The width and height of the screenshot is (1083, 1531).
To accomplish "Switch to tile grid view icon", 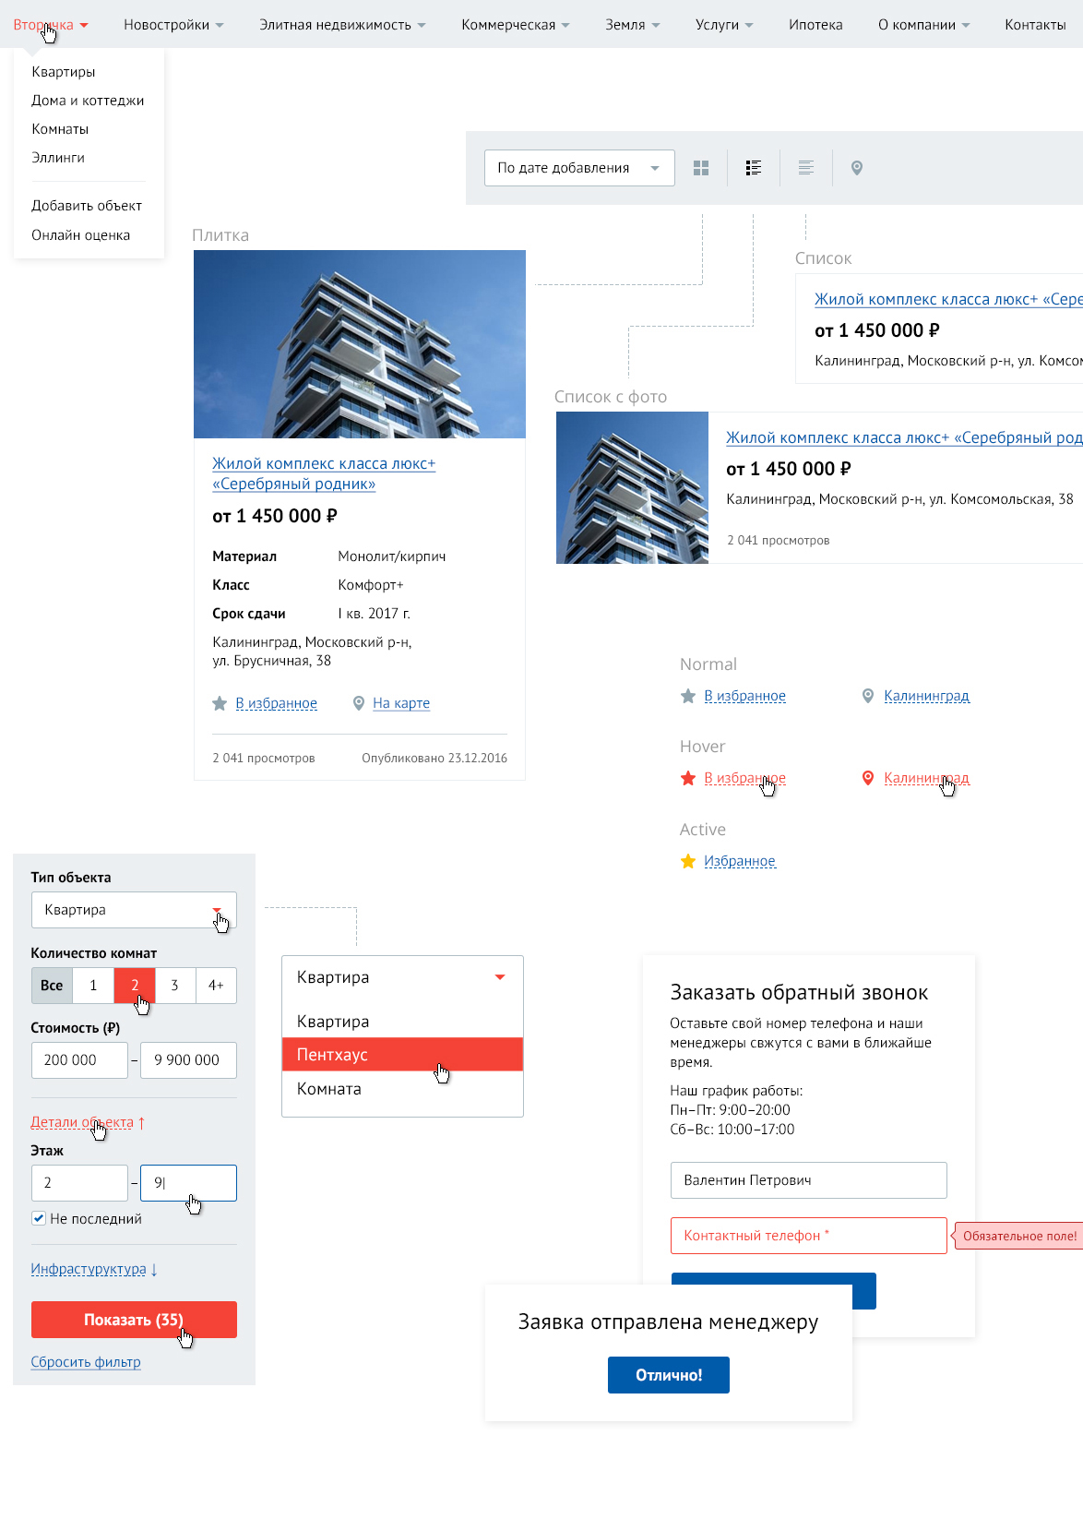I will point(701,168).
